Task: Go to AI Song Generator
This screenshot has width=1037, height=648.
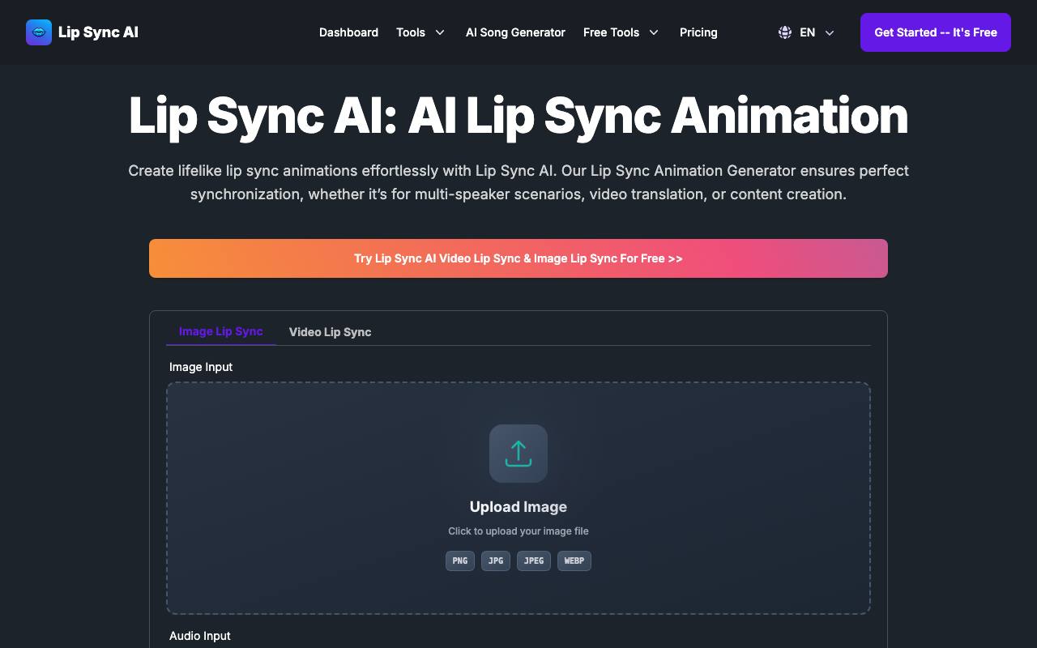Action: (515, 32)
